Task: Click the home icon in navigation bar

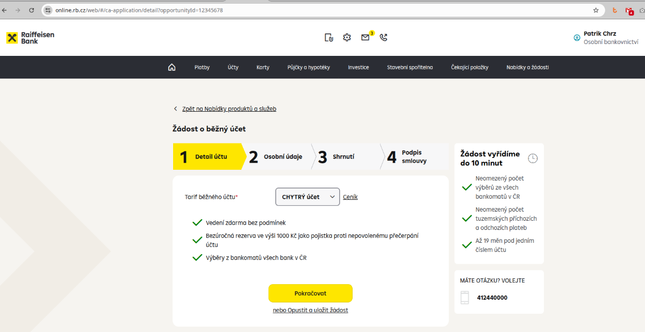Action: click(x=171, y=67)
